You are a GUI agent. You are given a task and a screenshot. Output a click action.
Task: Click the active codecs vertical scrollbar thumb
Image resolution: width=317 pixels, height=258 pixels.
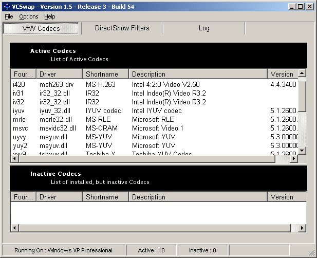click(302, 97)
